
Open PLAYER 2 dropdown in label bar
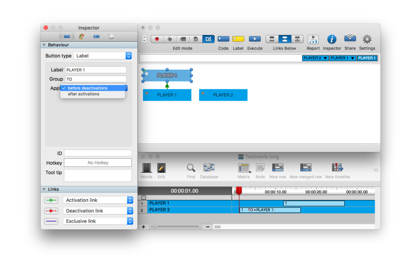(x=316, y=58)
